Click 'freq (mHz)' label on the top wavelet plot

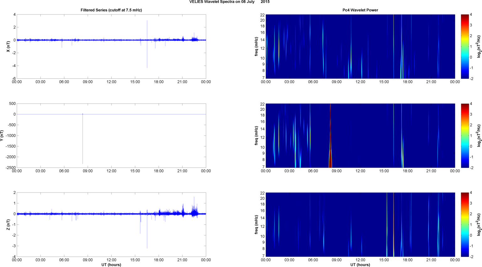click(x=256, y=46)
